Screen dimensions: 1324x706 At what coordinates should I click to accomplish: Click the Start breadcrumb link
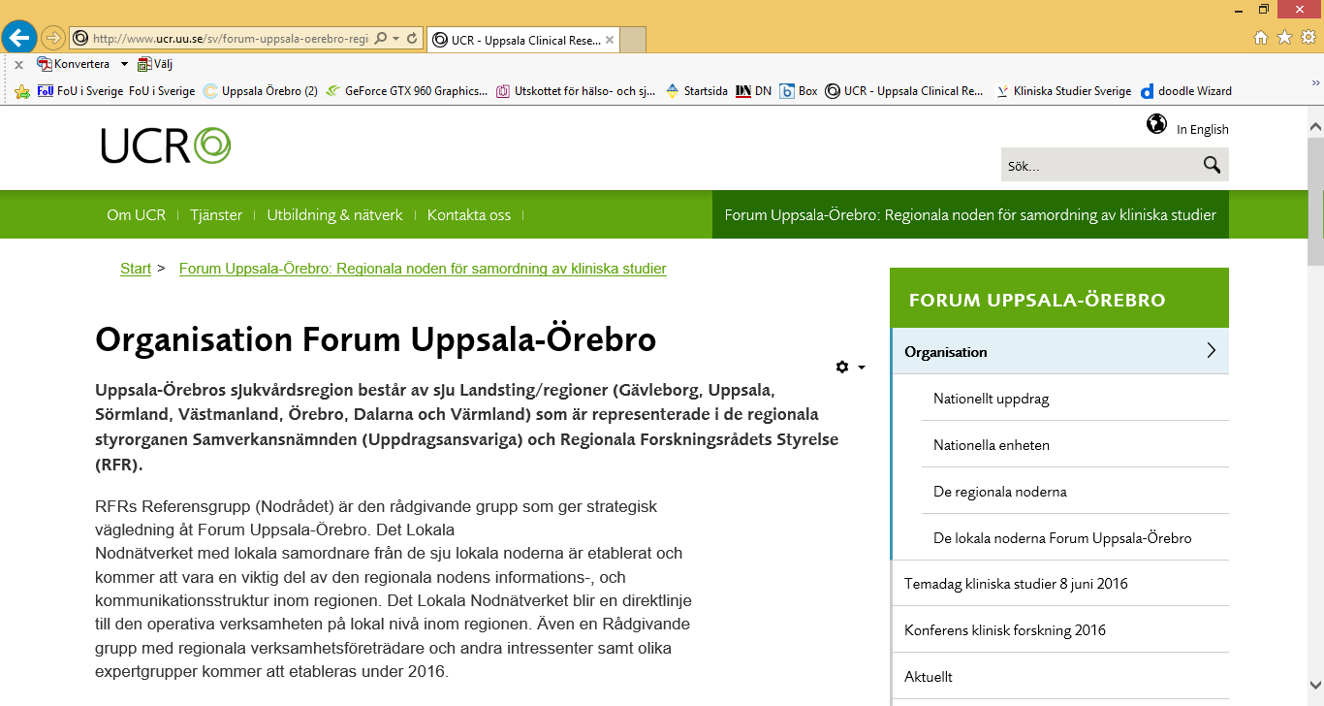(x=136, y=269)
